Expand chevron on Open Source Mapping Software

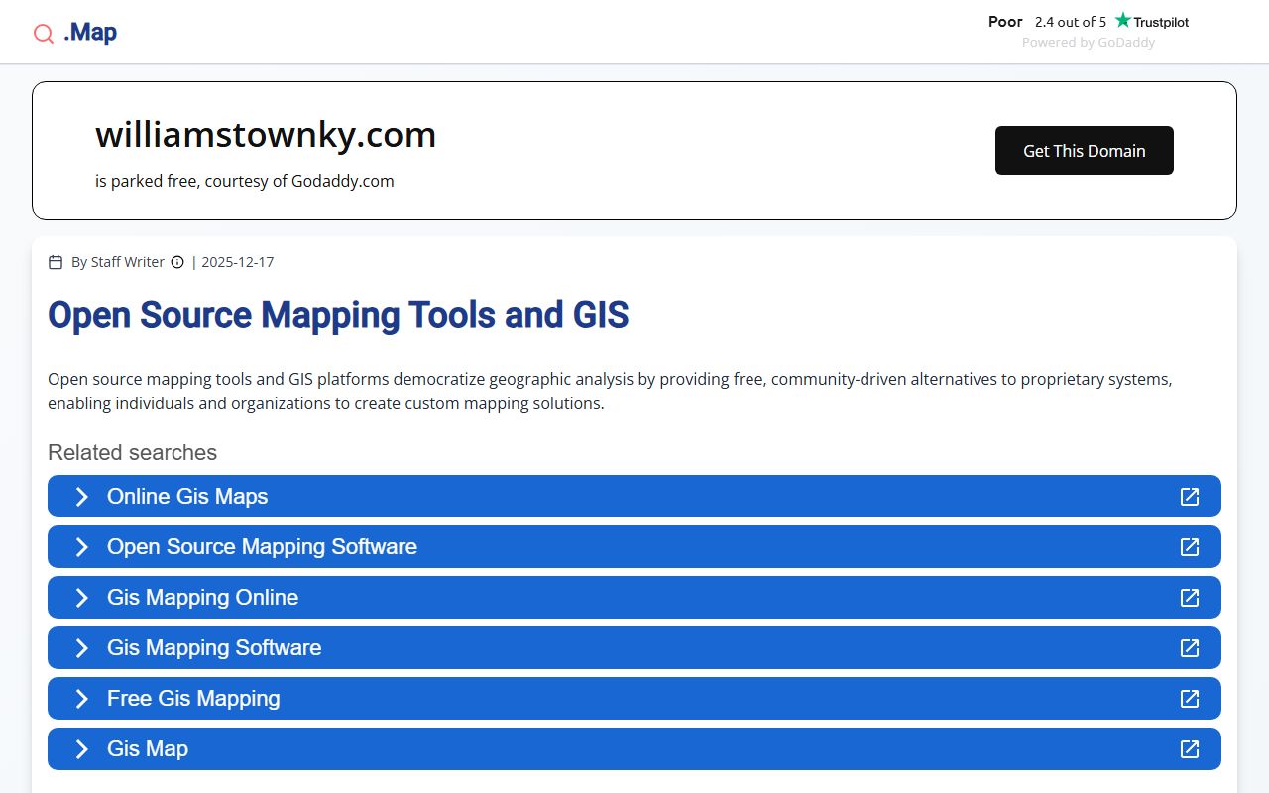pyautogui.click(x=82, y=546)
